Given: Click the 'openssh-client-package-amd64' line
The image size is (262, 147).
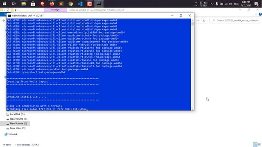Looking at the screenshot, I should [x=36, y=72].
